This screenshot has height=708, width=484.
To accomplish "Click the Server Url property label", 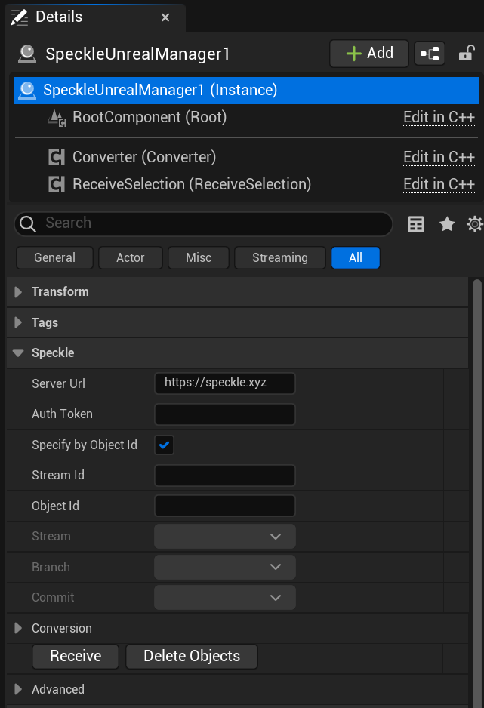I will coord(58,383).
